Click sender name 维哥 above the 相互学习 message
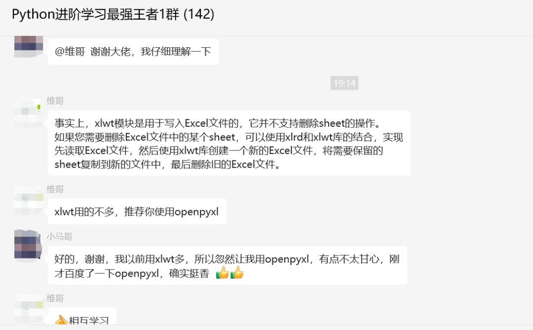Image resolution: width=533 pixels, height=330 pixels. point(55,298)
